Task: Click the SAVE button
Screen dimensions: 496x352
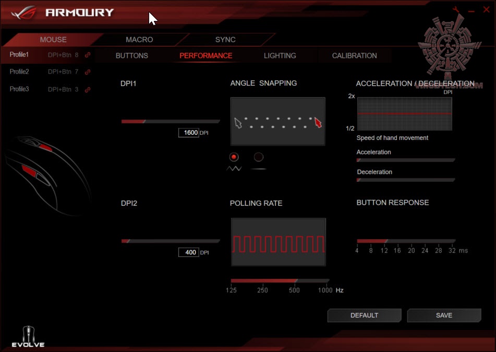Action: [444, 315]
